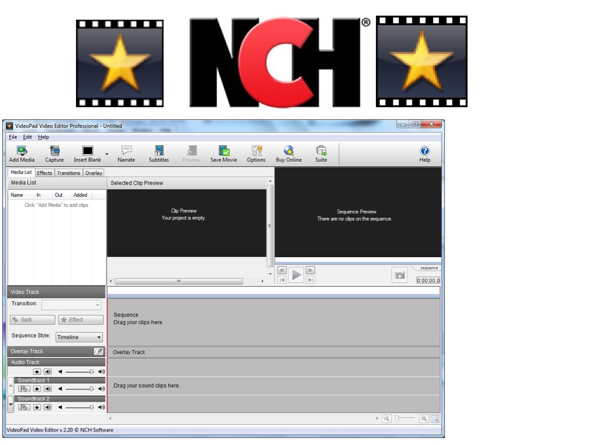Open the File menu
Image resolution: width=594 pixels, height=445 pixels.
pyautogui.click(x=13, y=137)
